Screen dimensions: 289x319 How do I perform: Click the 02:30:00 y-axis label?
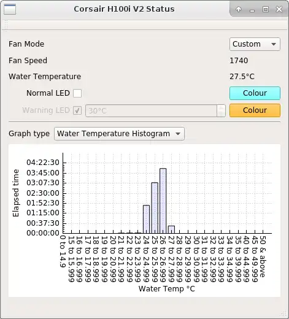(x=43, y=193)
